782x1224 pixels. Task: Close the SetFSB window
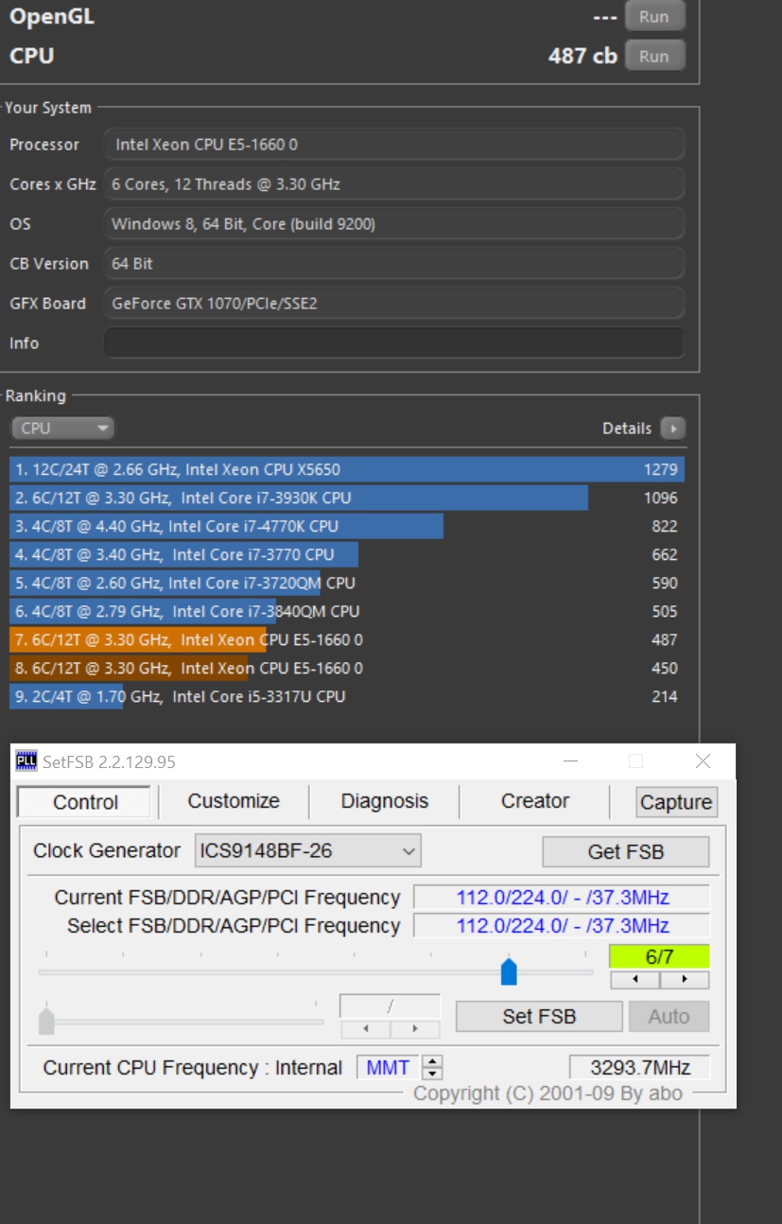[703, 761]
